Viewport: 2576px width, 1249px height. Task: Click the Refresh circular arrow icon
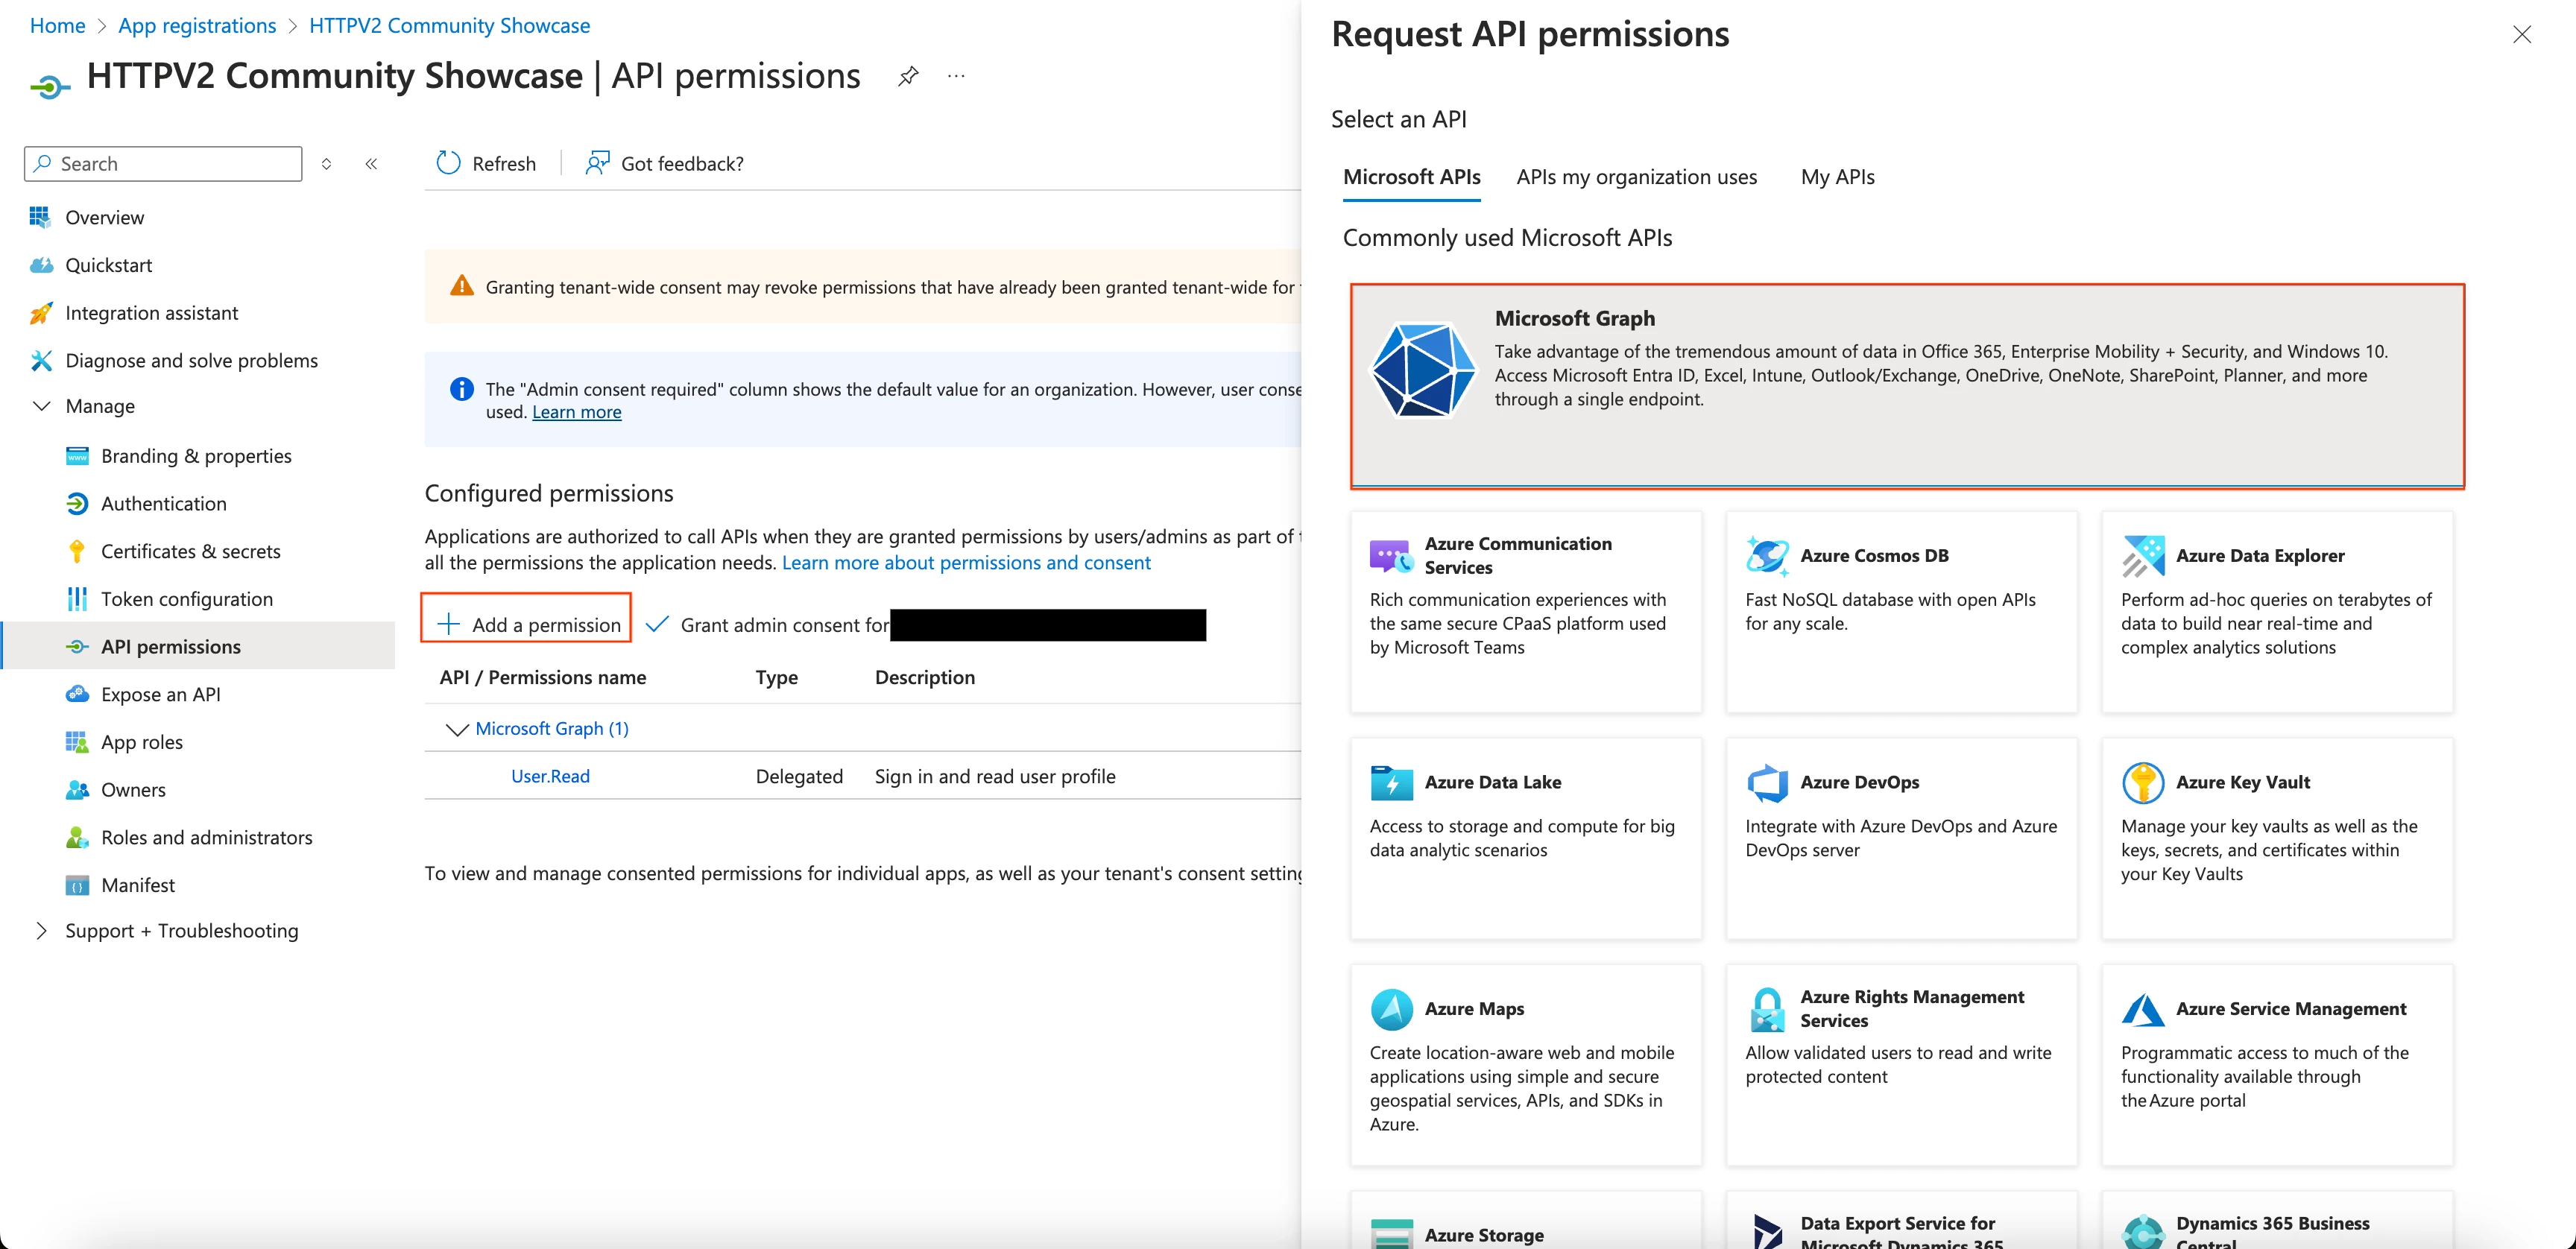click(448, 163)
